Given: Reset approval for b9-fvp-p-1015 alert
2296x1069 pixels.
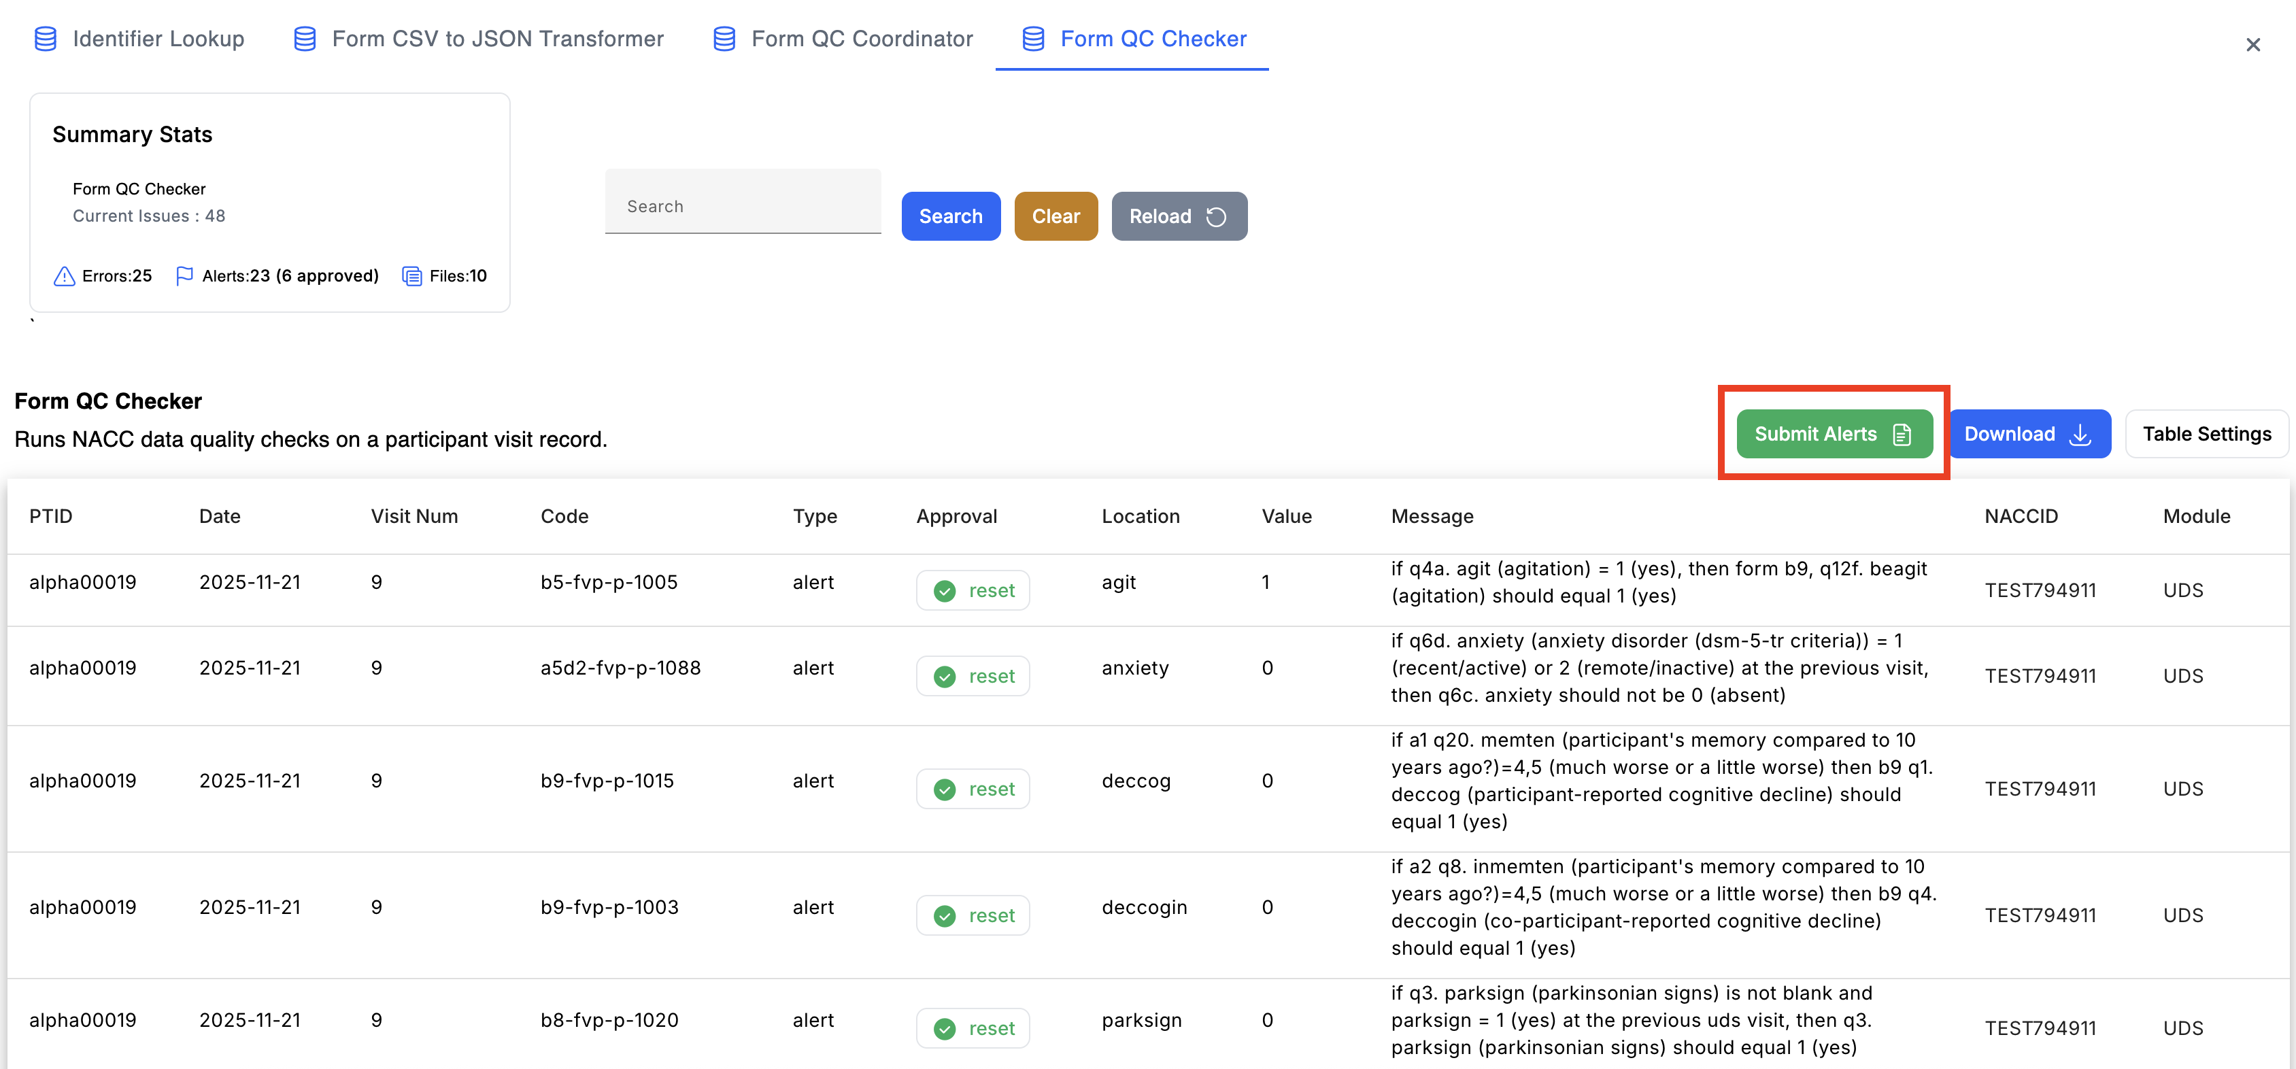Looking at the screenshot, I should (x=973, y=790).
